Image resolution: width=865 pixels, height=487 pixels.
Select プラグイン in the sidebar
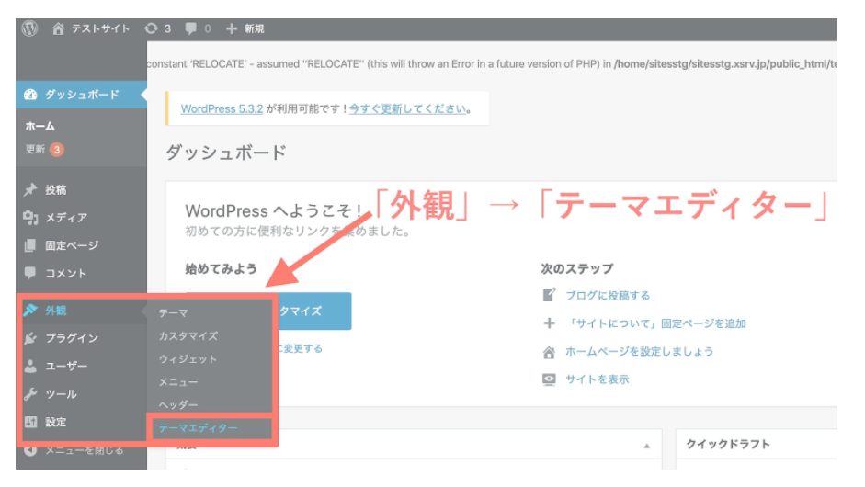71,338
